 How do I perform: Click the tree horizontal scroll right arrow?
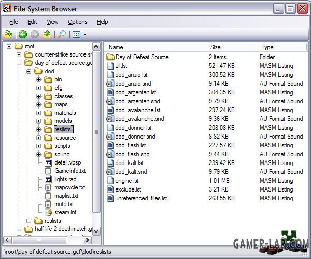pyautogui.click(x=87, y=240)
